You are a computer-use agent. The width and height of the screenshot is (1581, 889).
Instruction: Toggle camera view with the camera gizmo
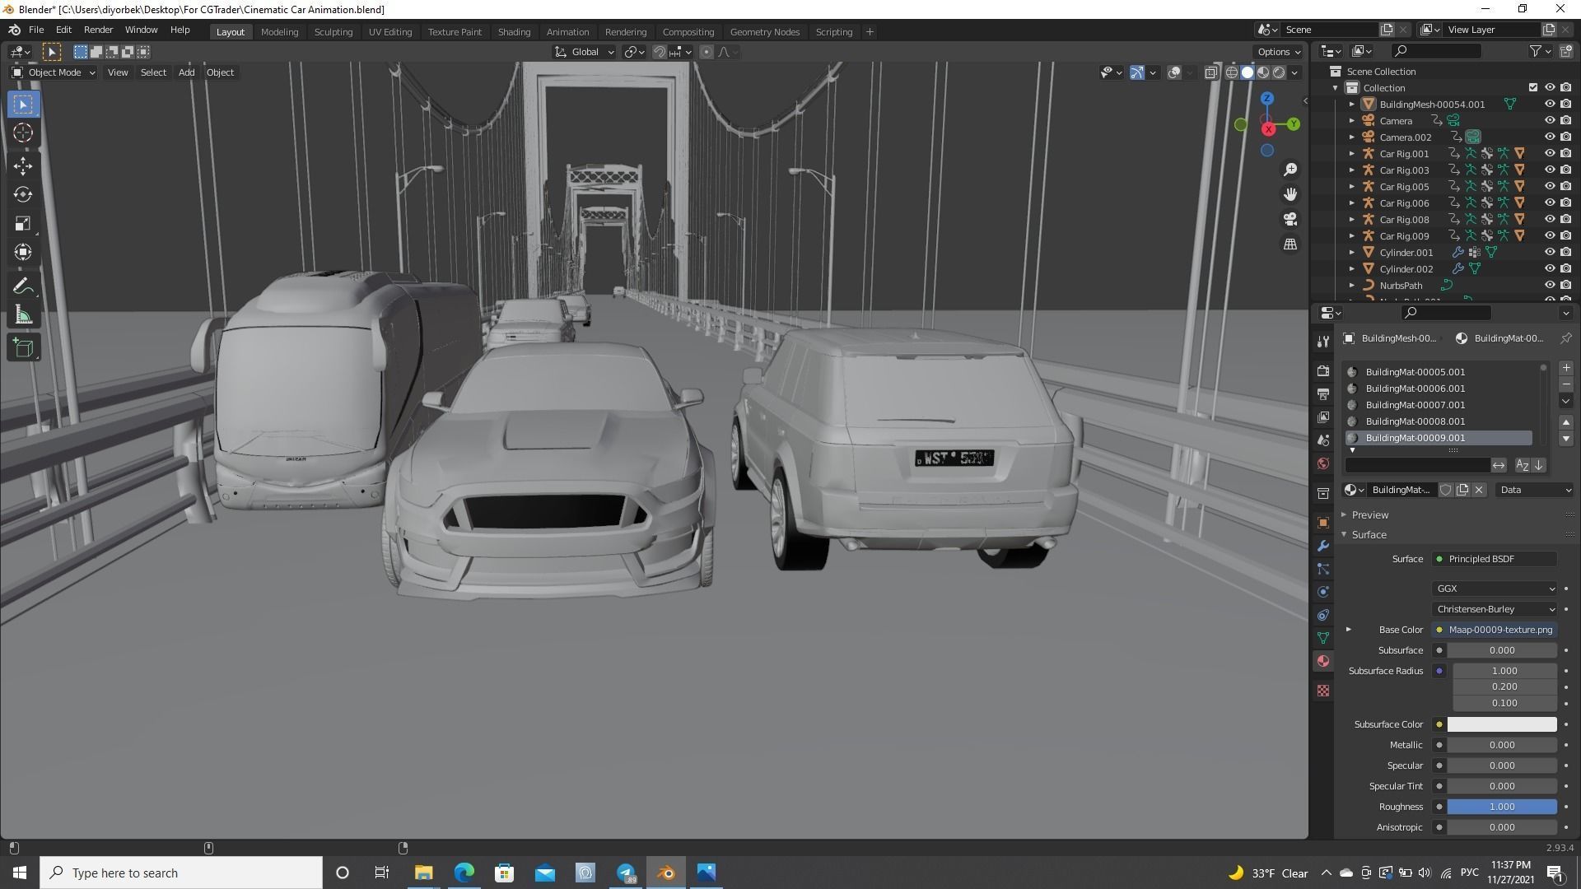tap(1290, 219)
